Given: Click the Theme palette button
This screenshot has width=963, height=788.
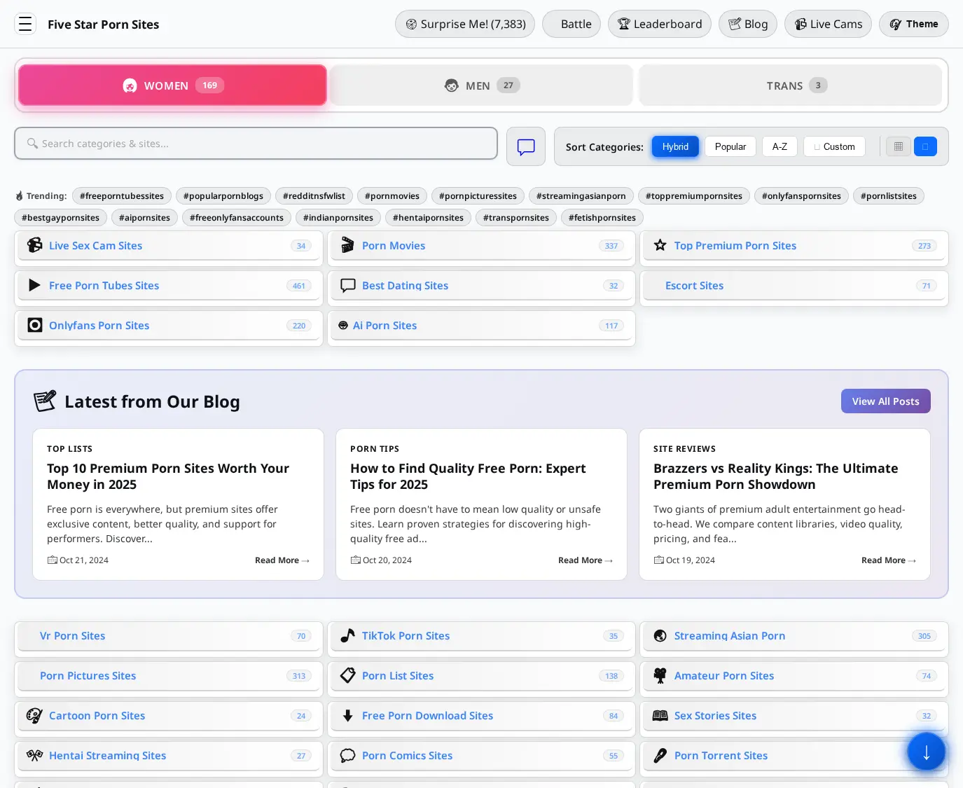Looking at the screenshot, I should click(x=913, y=24).
